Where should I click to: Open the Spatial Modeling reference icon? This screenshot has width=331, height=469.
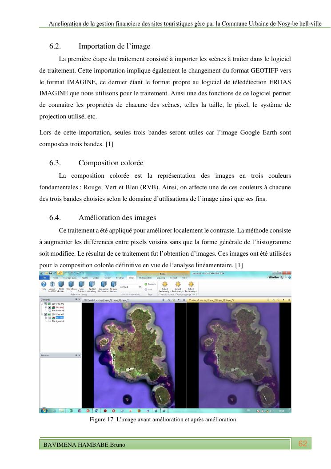(92, 284)
